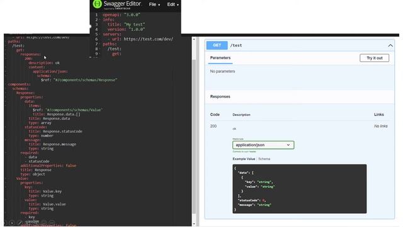Image resolution: width=403 pixels, height=227 pixels.
Task: Switch to the Schema tab
Action: (264, 159)
